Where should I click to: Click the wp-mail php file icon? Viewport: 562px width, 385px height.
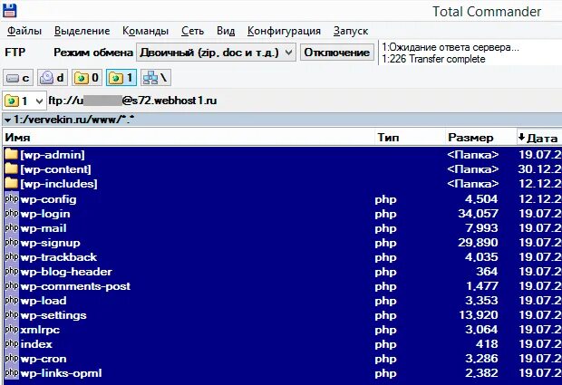12,227
